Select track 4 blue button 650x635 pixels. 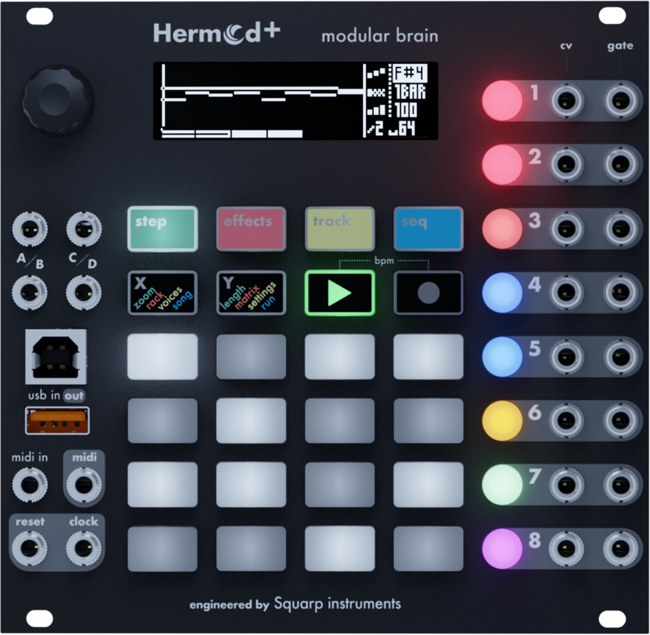502,293
